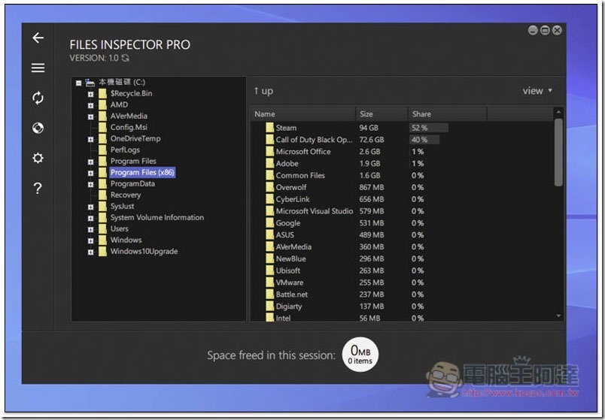Select Recovery in the folder tree
This screenshot has width=605, height=420.
click(x=126, y=195)
